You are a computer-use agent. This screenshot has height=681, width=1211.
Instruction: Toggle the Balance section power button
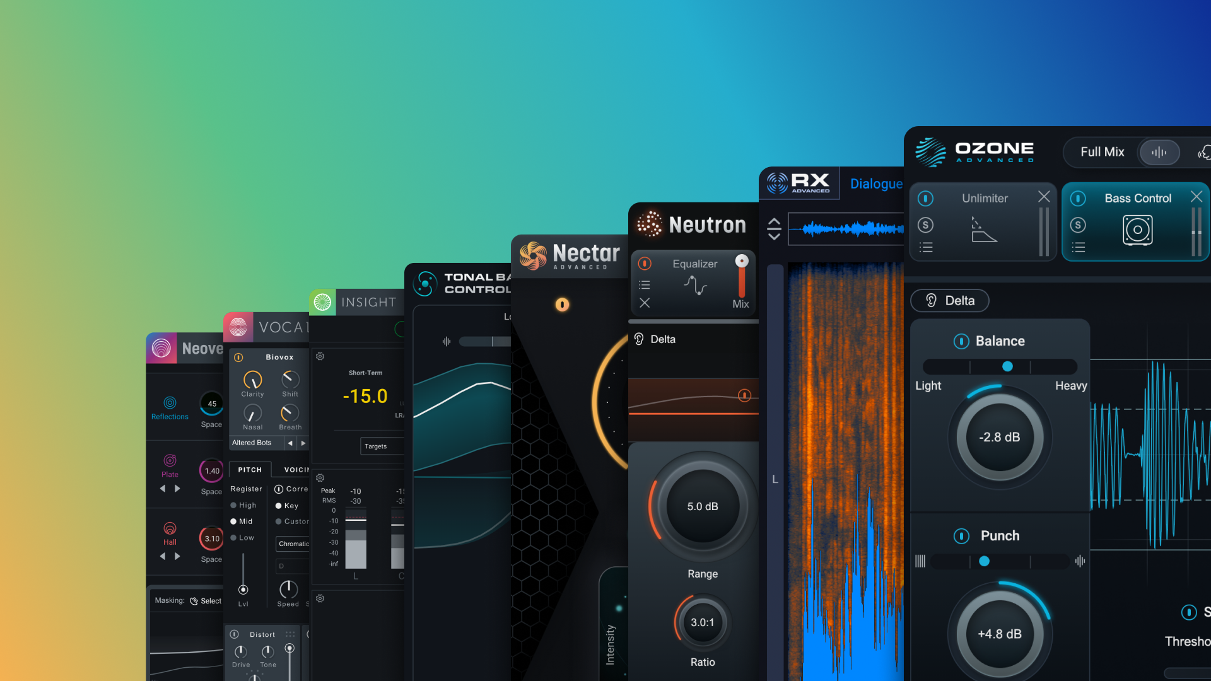[961, 341]
